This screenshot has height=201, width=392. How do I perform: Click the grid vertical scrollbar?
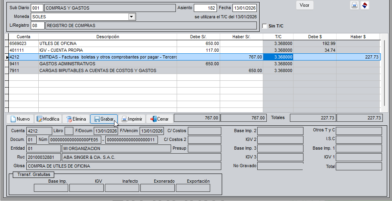[385, 73]
